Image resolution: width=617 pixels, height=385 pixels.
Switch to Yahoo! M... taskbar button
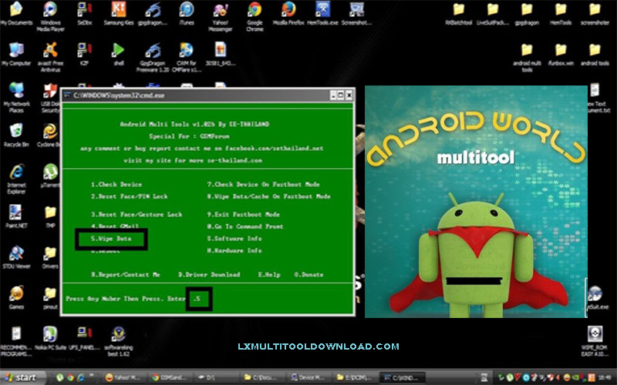tap(123, 377)
